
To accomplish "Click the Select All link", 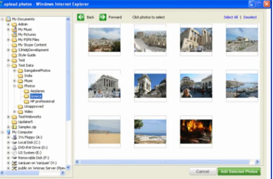I will 231,17.
